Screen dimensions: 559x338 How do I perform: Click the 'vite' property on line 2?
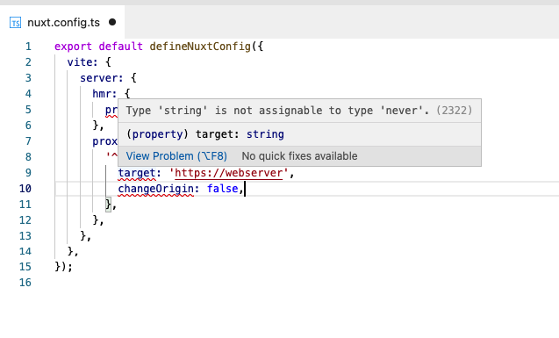(80, 62)
